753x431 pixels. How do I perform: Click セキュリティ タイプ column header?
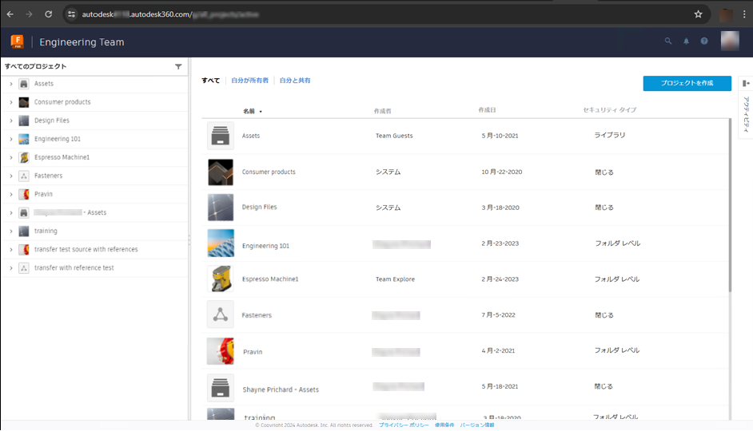click(610, 110)
